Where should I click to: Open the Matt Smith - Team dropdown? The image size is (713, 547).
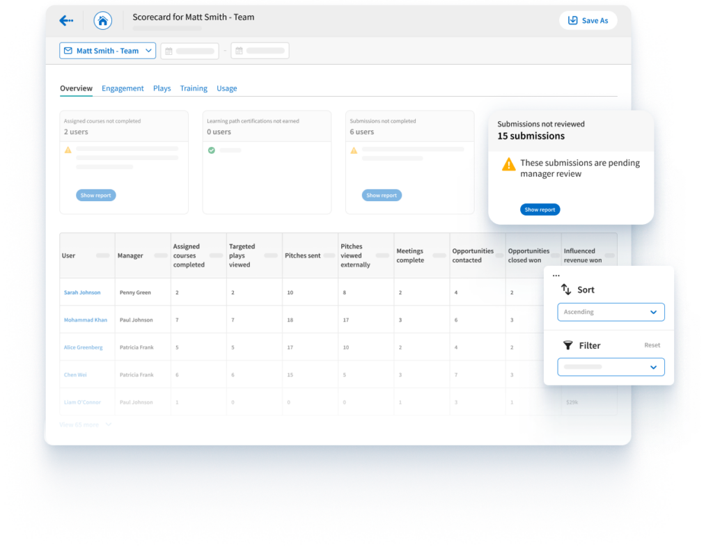click(x=108, y=50)
